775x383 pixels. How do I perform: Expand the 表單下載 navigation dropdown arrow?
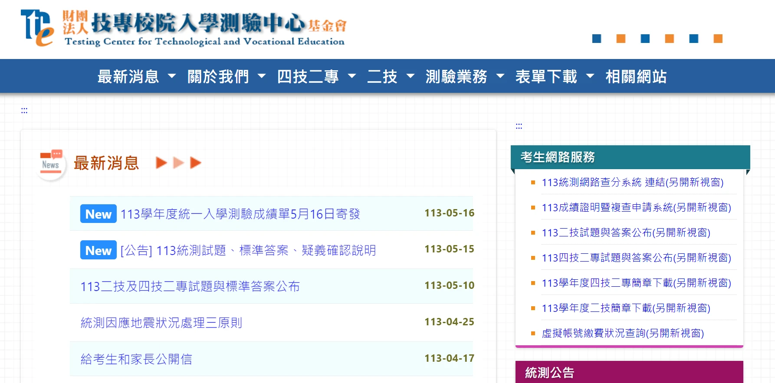590,76
